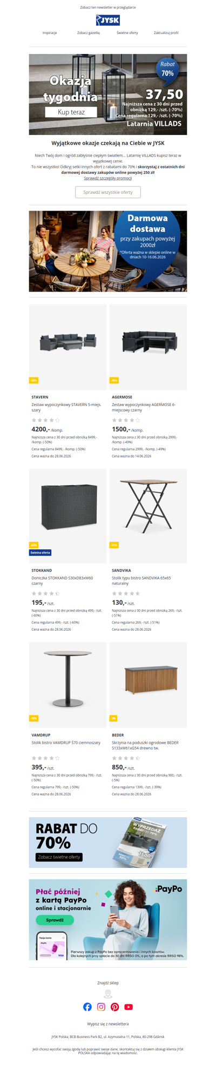Open the STAVERN lounge set product image
This screenshot has height=1065, width=216.
(67, 347)
